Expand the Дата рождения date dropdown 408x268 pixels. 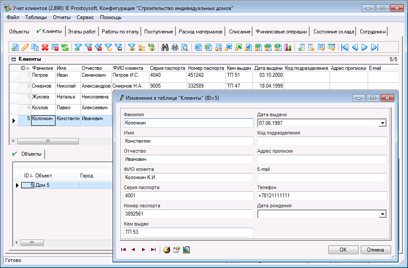point(382,214)
